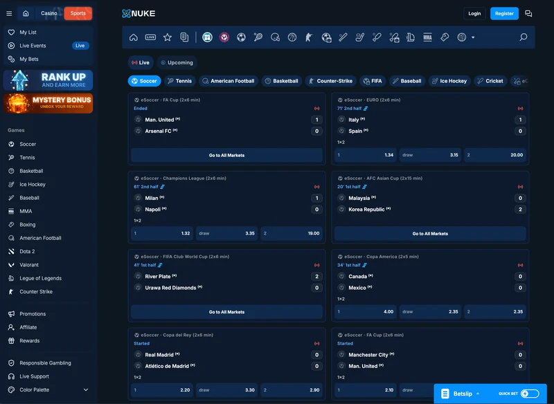Open the Mystery Bonus banner
The width and height of the screenshot is (554, 404).
[x=48, y=103]
